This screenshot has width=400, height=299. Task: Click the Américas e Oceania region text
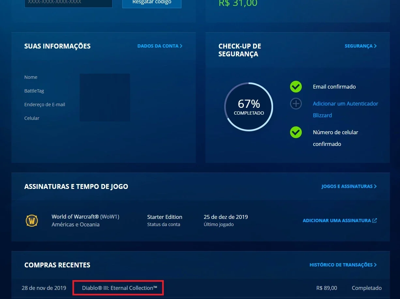tap(76, 224)
